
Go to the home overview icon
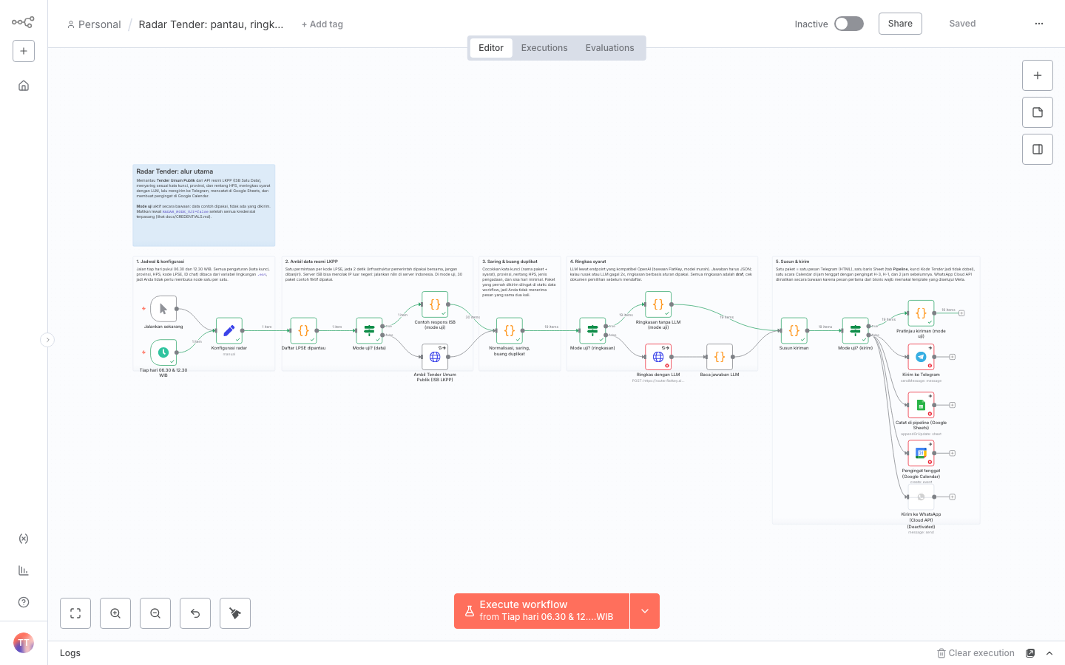(x=24, y=86)
